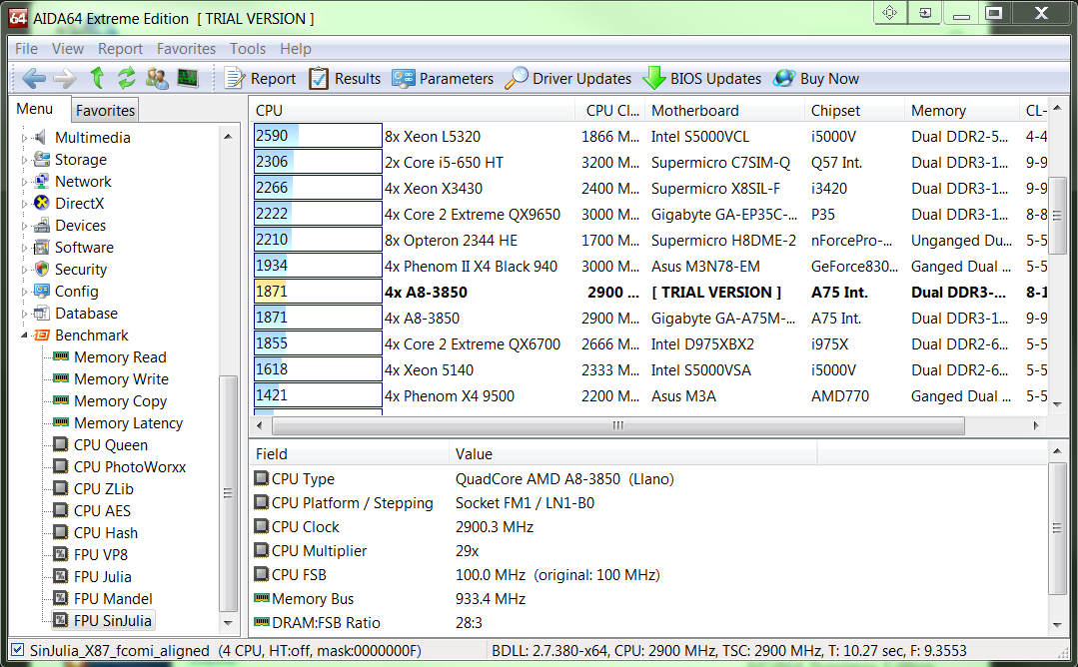
Task: Open the Report menu
Action: tap(120, 49)
